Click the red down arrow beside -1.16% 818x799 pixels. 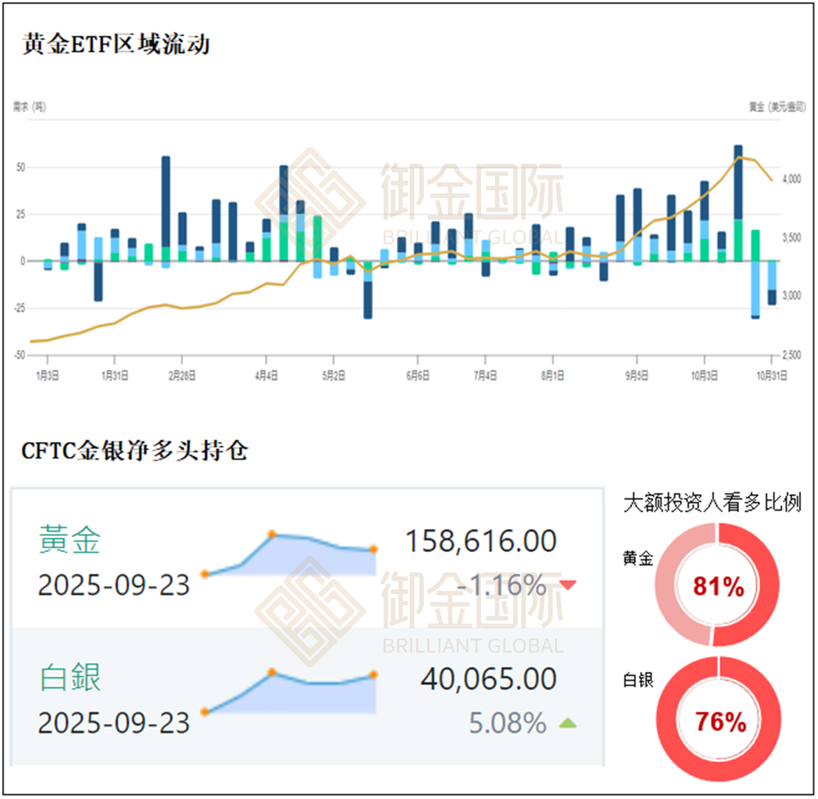tap(568, 585)
